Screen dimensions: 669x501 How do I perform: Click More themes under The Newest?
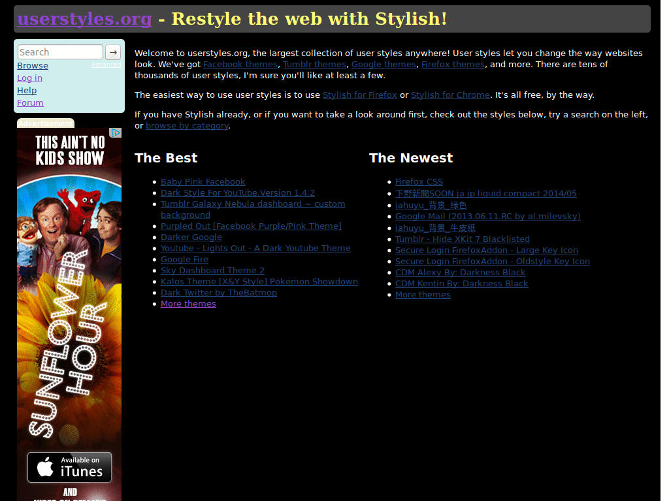423,294
